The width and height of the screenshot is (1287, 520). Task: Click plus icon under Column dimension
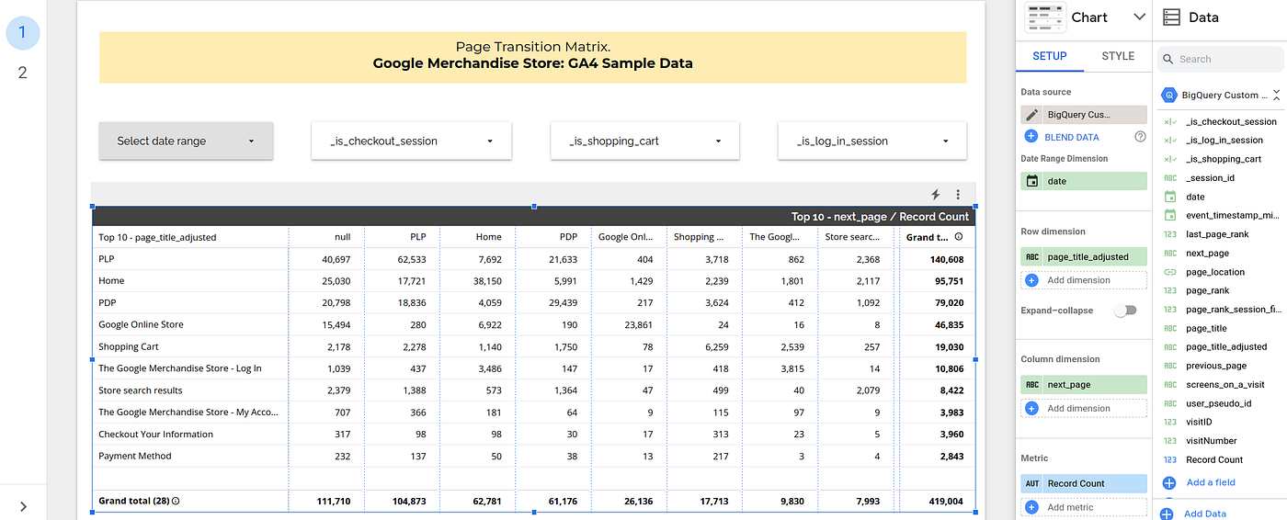tap(1031, 408)
